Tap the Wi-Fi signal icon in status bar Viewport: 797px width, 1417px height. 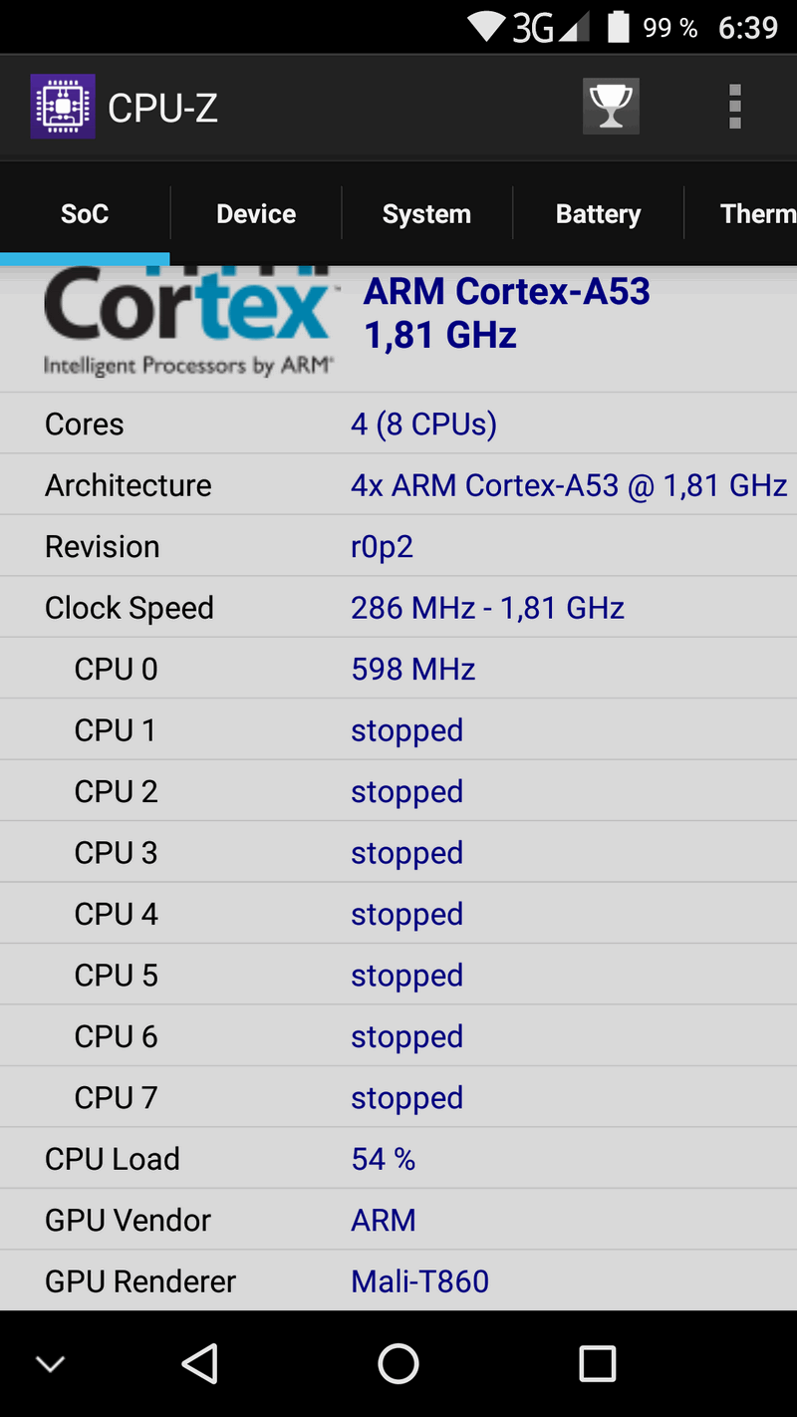tap(487, 28)
